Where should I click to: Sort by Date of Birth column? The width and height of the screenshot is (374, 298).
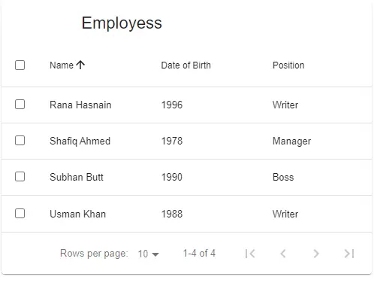pyautogui.click(x=186, y=65)
